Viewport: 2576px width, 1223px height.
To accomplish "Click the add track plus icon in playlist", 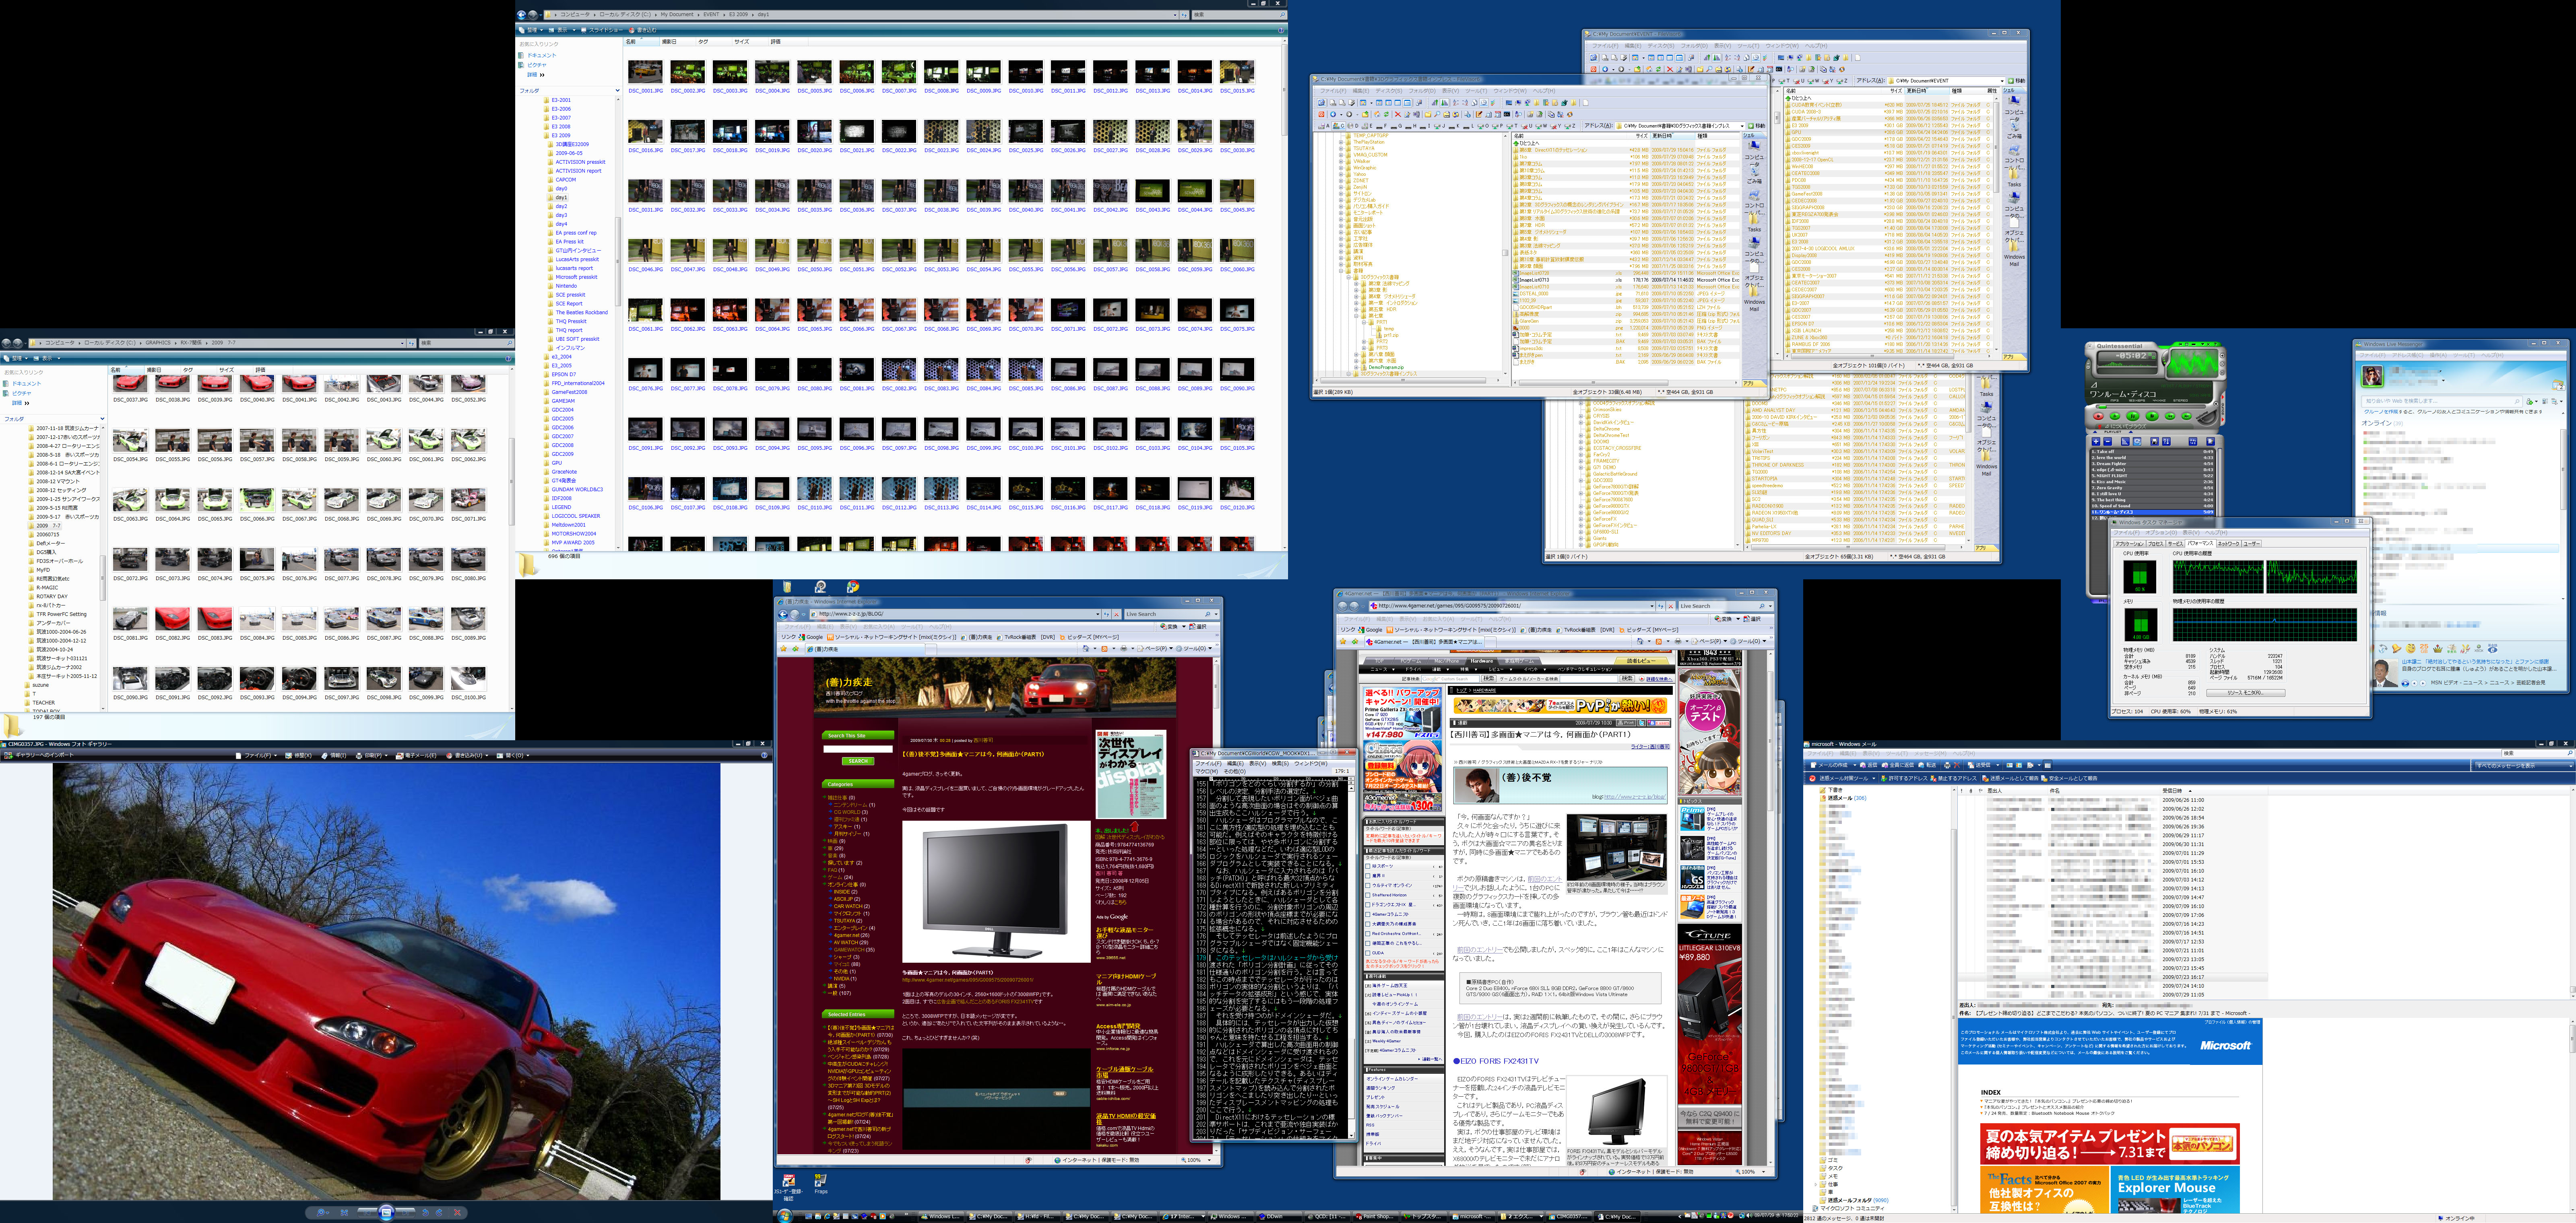I will (x=2096, y=442).
